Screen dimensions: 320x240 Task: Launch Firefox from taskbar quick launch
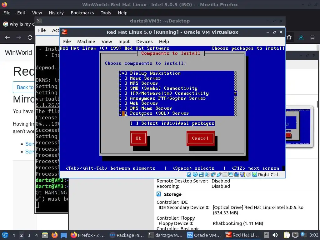(54, 235)
